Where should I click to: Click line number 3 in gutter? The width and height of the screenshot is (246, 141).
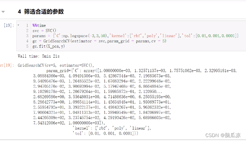[27, 36]
